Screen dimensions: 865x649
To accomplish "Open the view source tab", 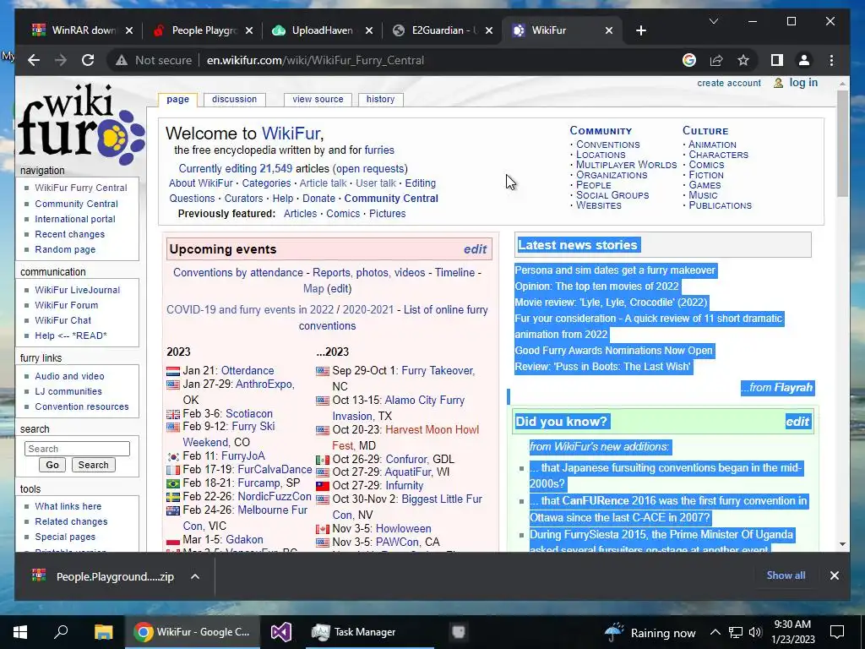I will [x=318, y=100].
